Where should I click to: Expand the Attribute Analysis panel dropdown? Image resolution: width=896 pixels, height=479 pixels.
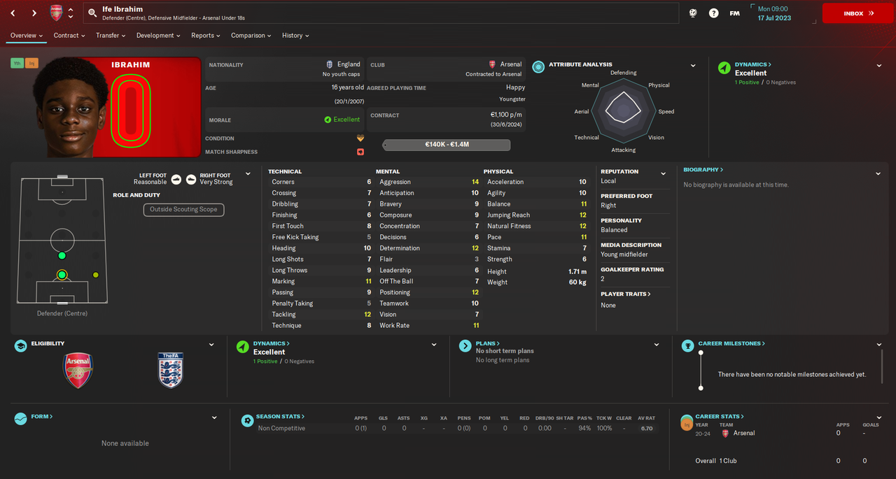click(693, 66)
